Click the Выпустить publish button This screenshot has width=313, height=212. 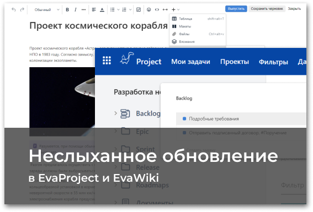[x=236, y=9]
